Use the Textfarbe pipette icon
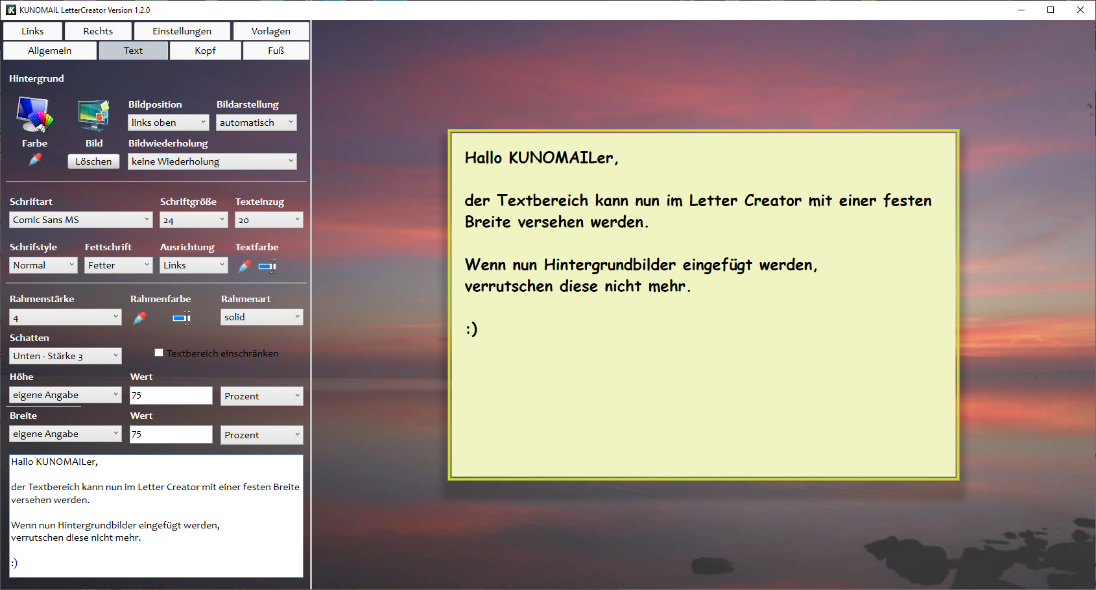 click(244, 266)
